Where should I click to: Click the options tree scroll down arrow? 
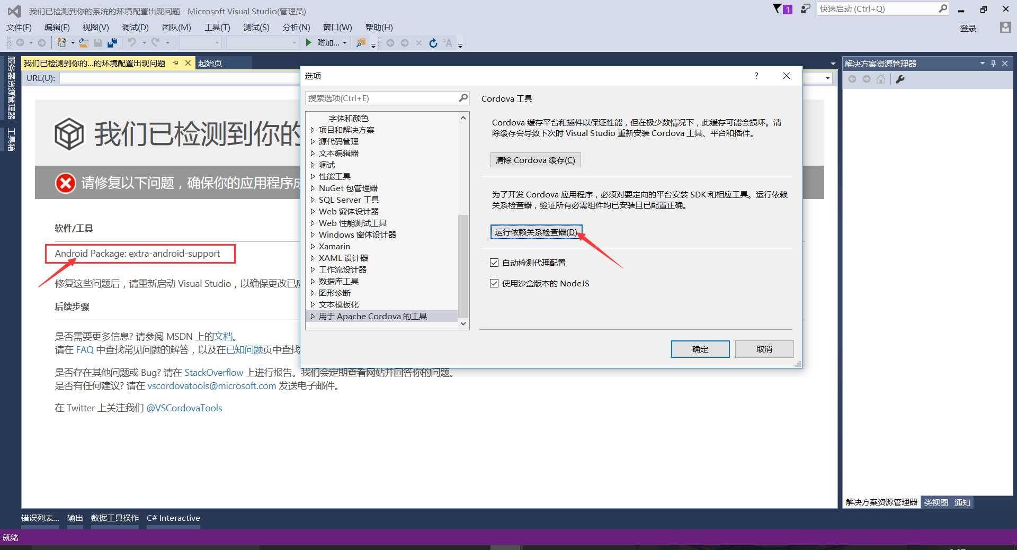tap(463, 323)
